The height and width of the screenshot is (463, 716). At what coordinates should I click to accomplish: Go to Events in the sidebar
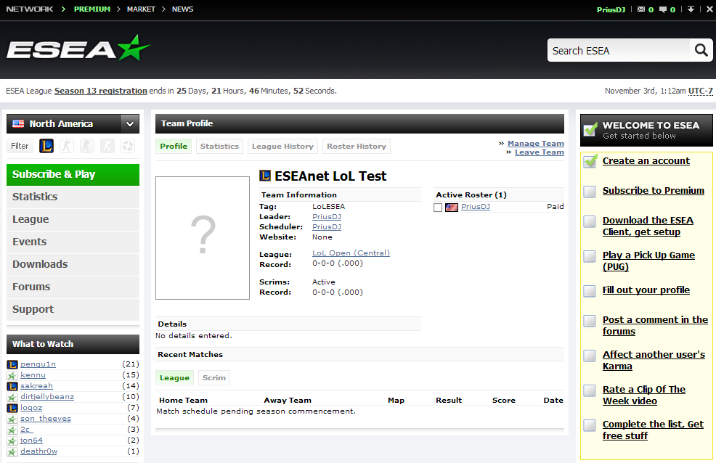click(x=73, y=242)
